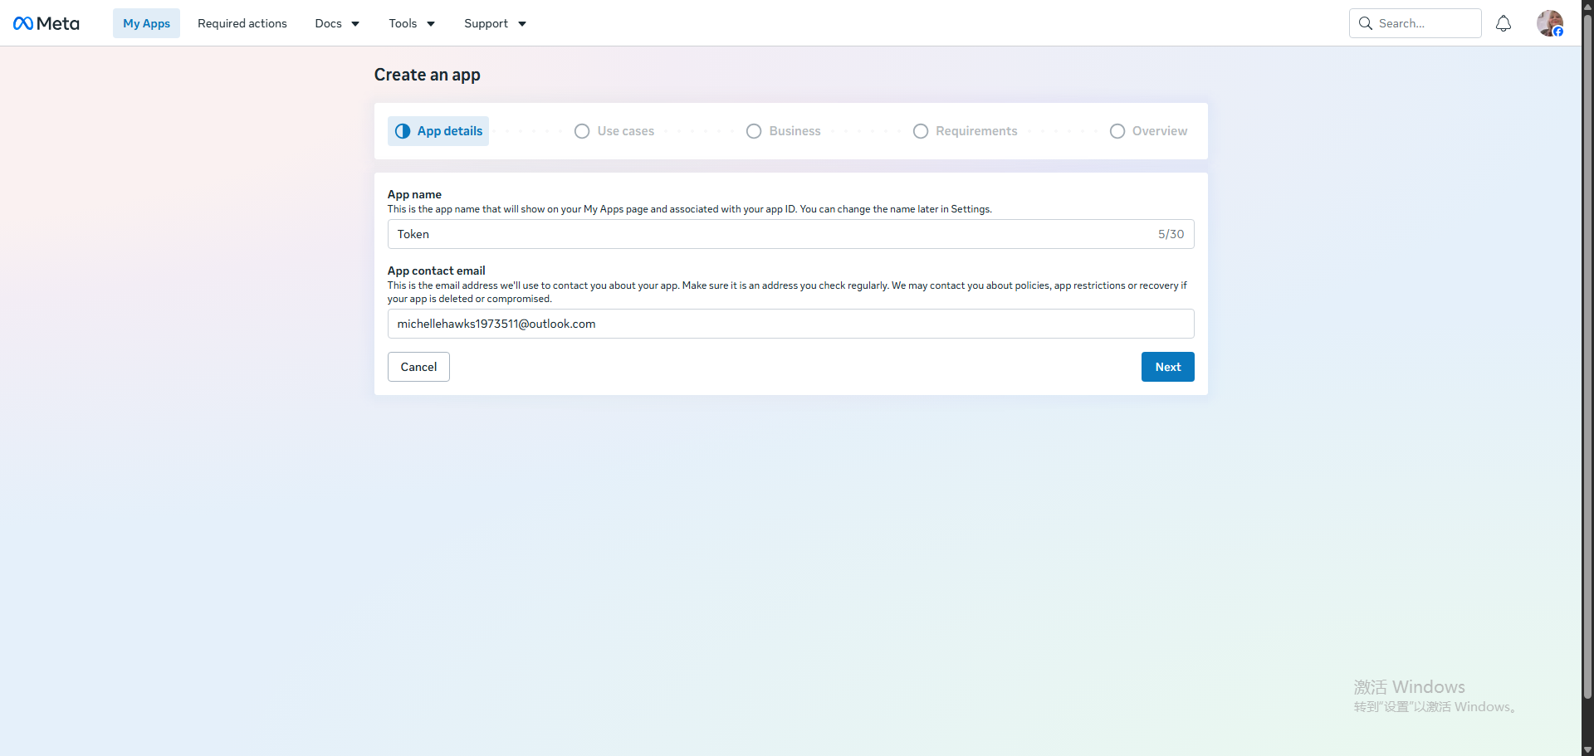Screen dimensions: 1594x756
Task: Focus the App name field
Action: [790, 234]
